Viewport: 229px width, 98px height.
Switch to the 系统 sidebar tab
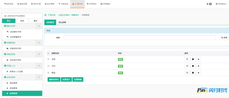[x=22, y=21]
